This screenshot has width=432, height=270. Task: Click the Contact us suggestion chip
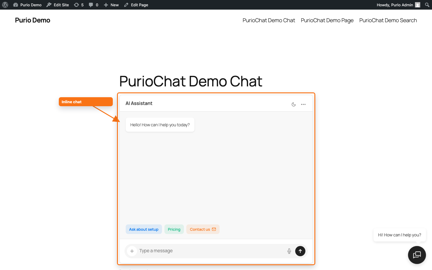click(x=203, y=229)
